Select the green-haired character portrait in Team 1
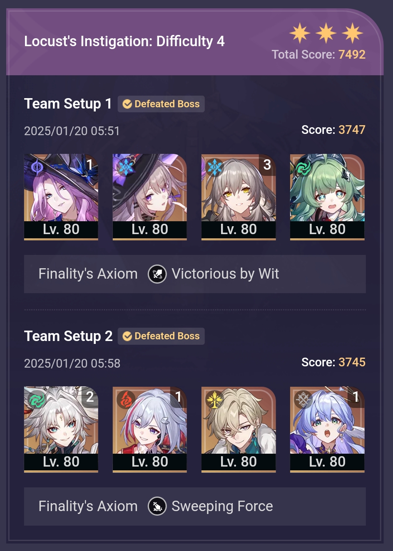The image size is (393, 551). [x=327, y=197]
